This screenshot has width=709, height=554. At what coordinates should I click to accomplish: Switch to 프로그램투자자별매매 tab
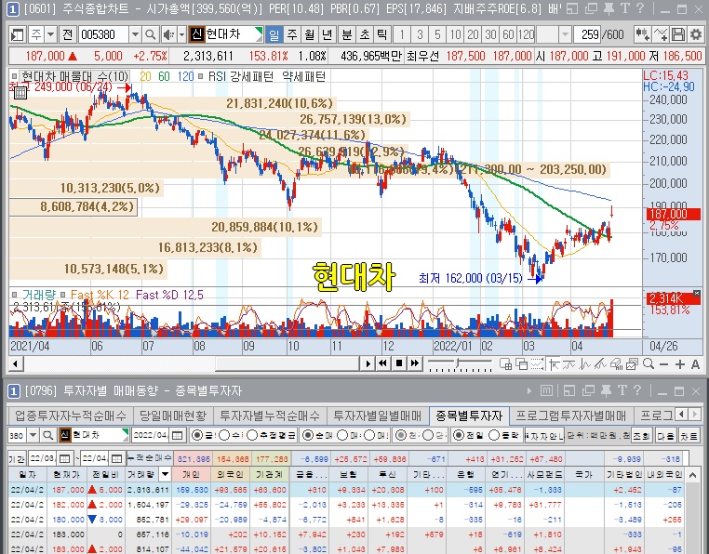tap(570, 415)
